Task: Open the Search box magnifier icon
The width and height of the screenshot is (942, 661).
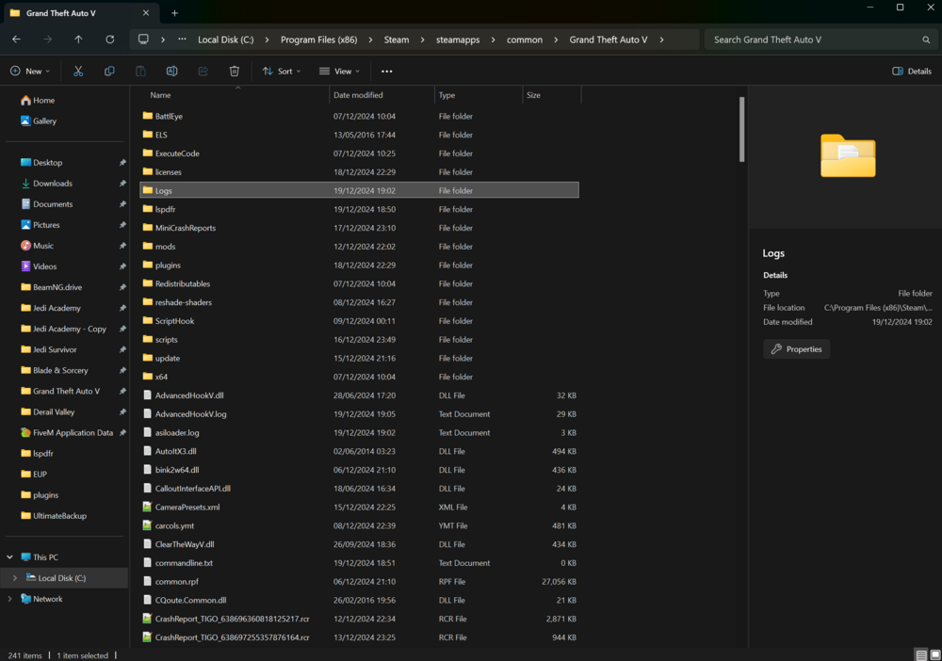Action: click(x=926, y=40)
